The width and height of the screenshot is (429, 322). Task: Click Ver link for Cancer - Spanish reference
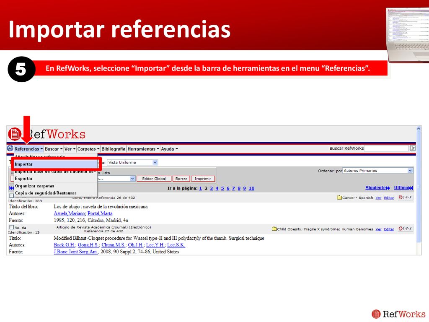coord(378,198)
